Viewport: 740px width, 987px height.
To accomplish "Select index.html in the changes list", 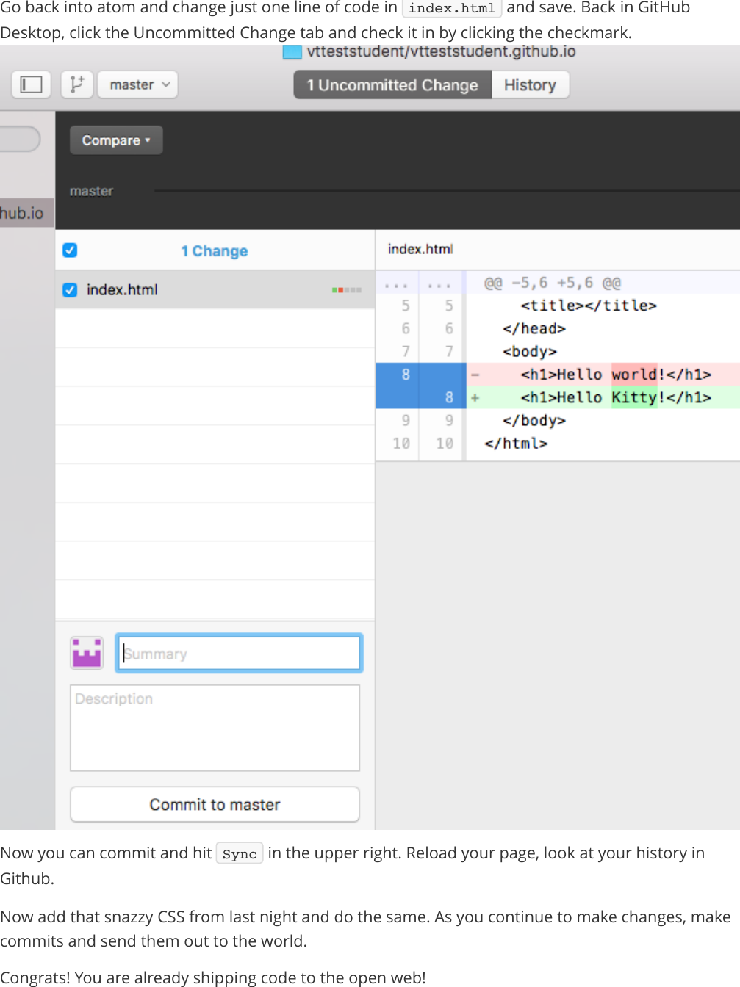I will coord(215,290).
